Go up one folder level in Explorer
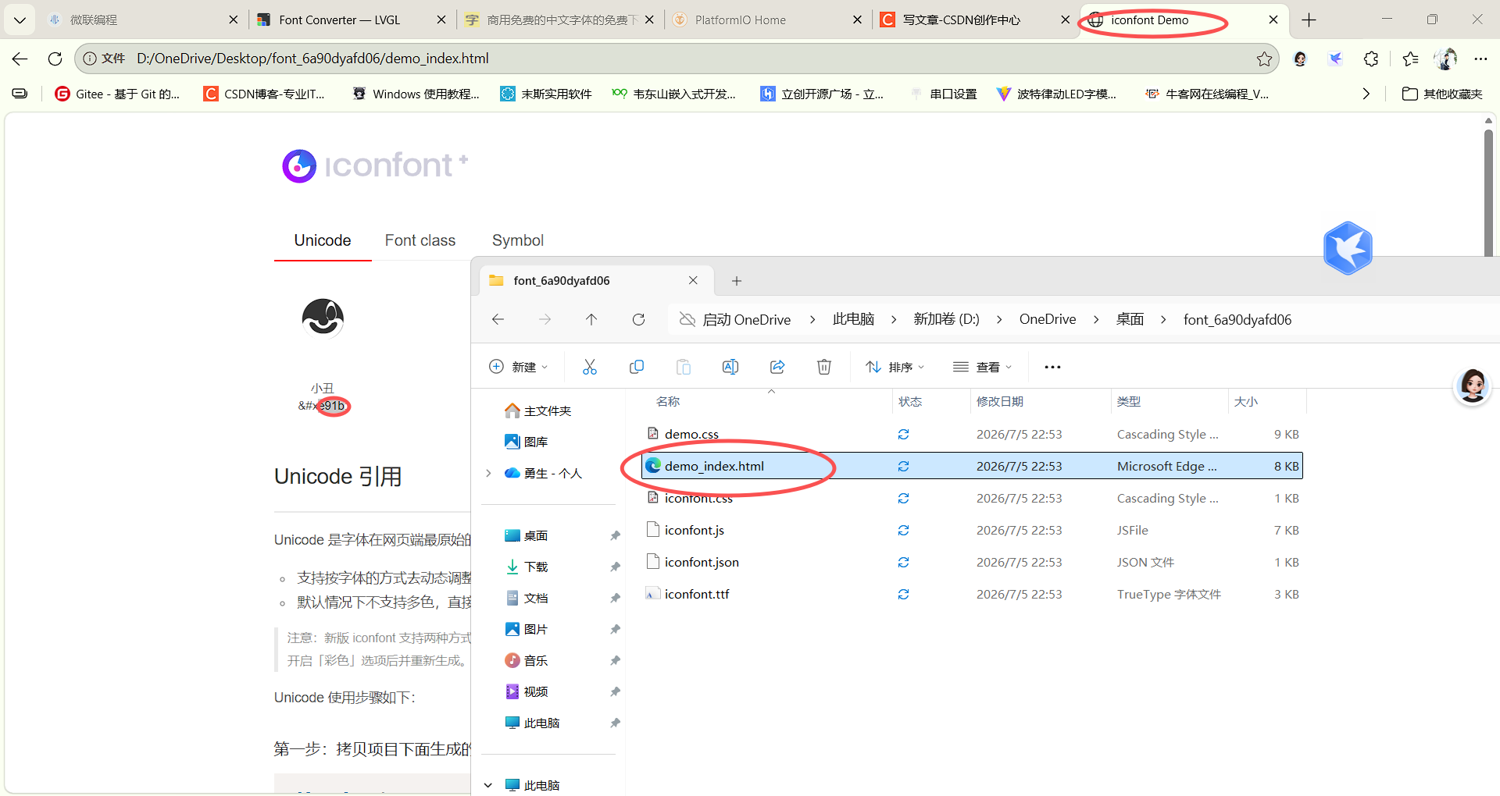The width and height of the screenshot is (1500, 796). click(x=591, y=319)
